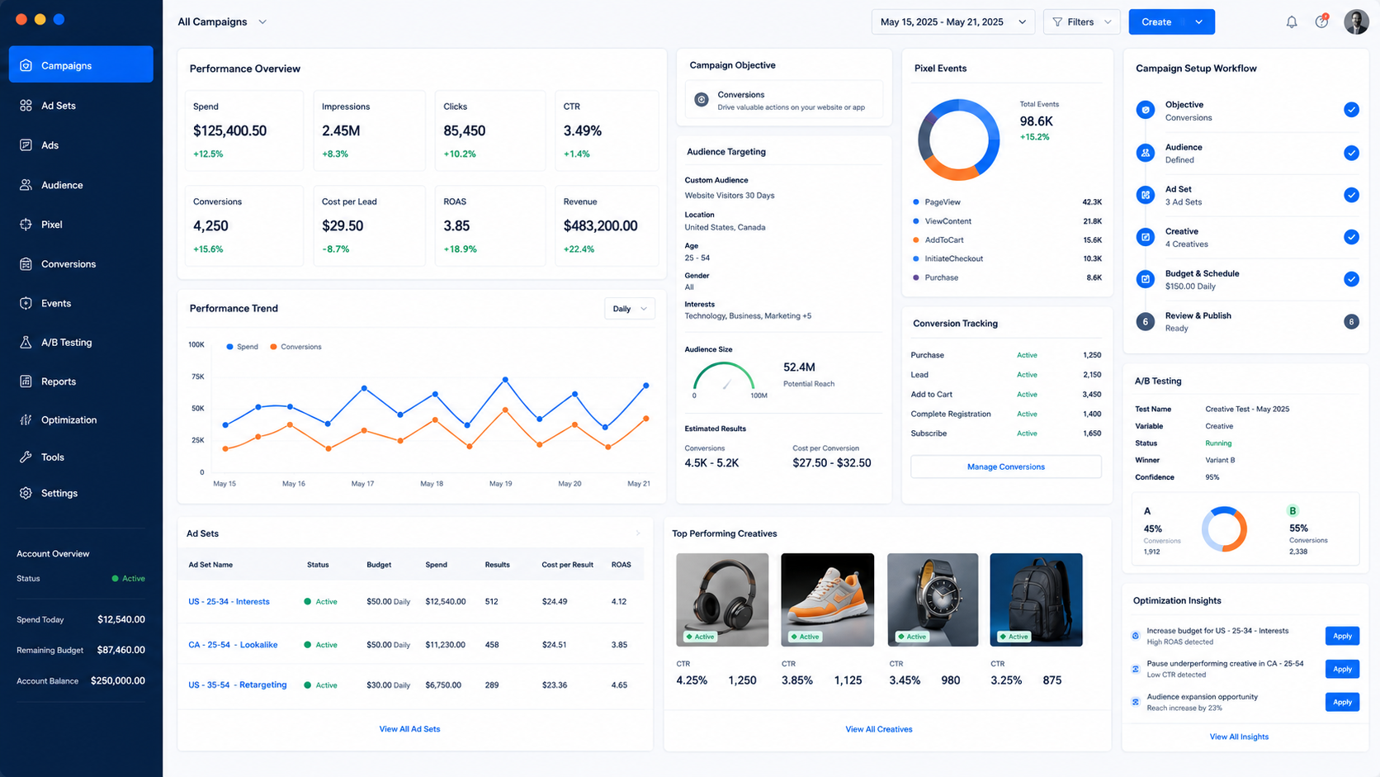Viewport: 1380px width, 777px height.
Task: Click the Ad Set step icon in workflow
Action: 1145,195
